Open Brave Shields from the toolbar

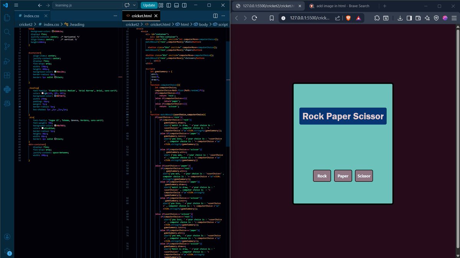tap(348, 18)
